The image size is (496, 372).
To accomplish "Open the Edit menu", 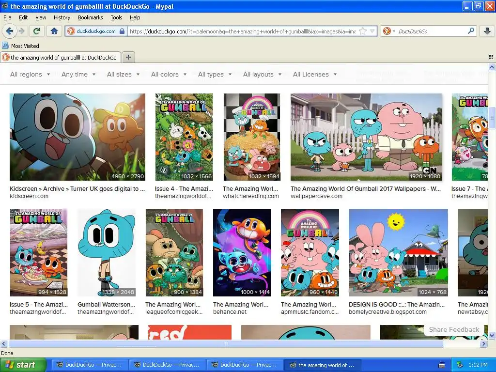I will 23,17.
